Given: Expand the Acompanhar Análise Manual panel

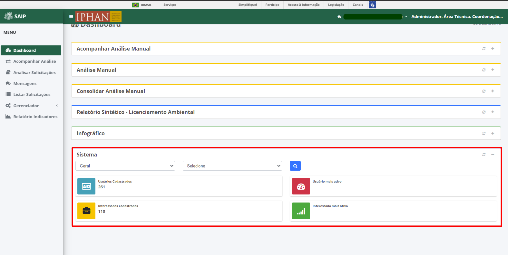Looking at the screenshot, I should (493, 49).
